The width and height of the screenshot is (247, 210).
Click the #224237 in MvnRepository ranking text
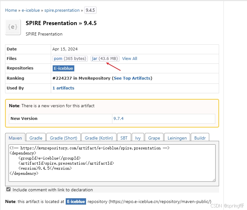pos(82,78)
